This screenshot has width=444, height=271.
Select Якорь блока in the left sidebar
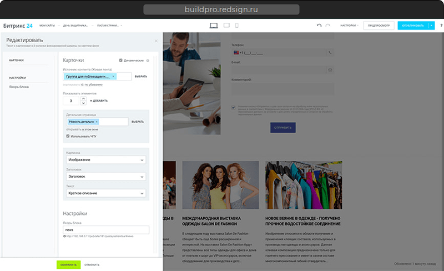19,87
